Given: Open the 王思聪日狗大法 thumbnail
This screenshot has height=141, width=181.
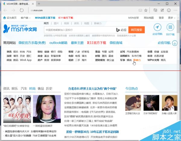Looking at the screenshot, I should (133, 103).
